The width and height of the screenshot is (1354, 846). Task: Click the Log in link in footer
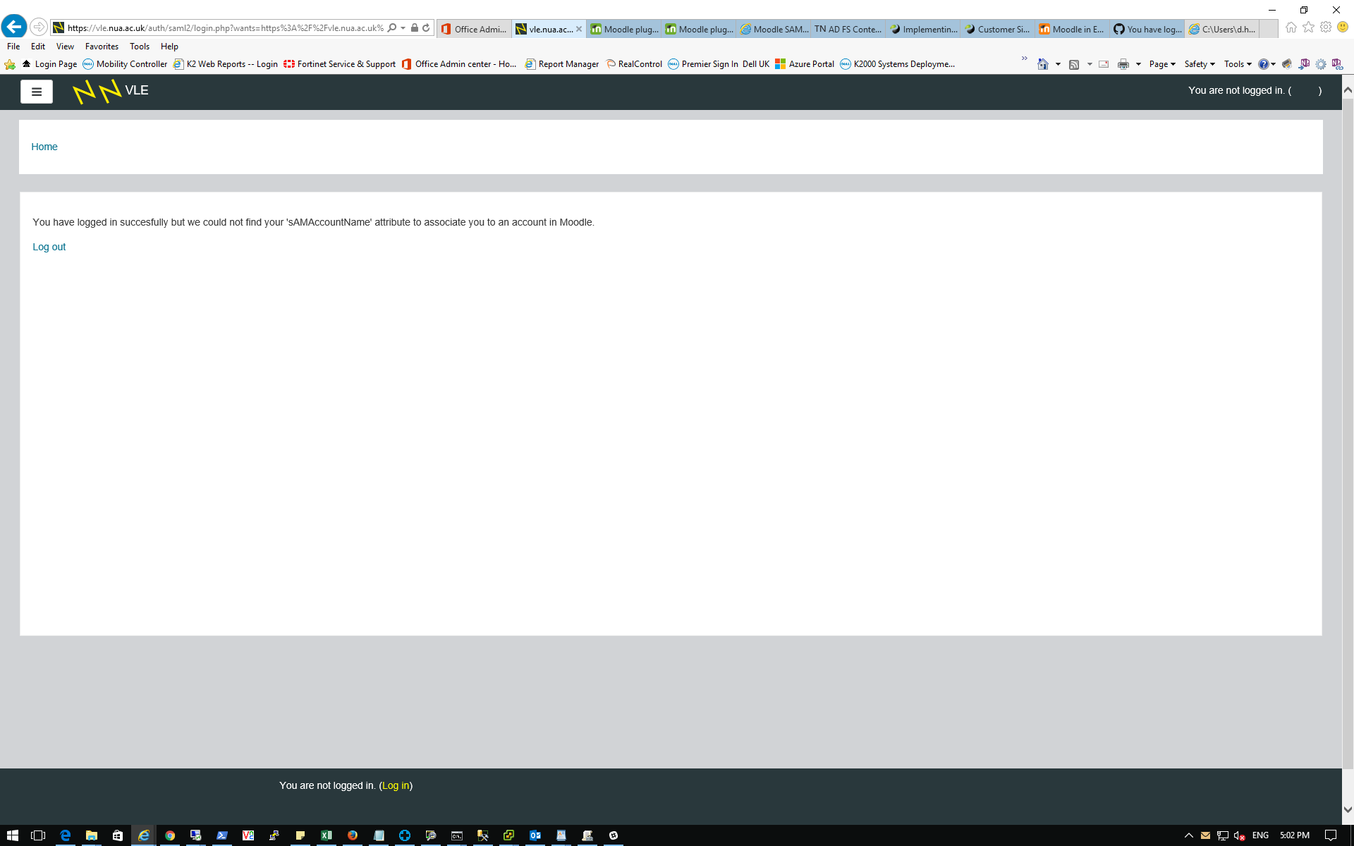pos(396,785)
